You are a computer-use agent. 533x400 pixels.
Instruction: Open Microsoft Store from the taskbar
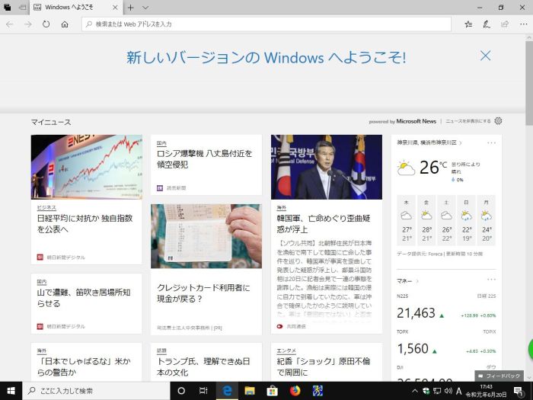(x=272, y=390)
